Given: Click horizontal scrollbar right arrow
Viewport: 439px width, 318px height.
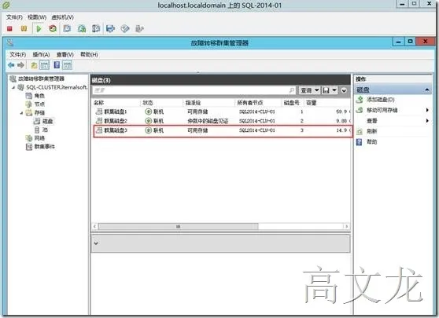Looking at the screenshot, I should 347,226.
